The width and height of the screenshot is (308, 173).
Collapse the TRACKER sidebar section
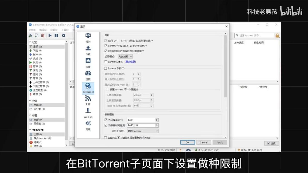click(x=30, y=130)
